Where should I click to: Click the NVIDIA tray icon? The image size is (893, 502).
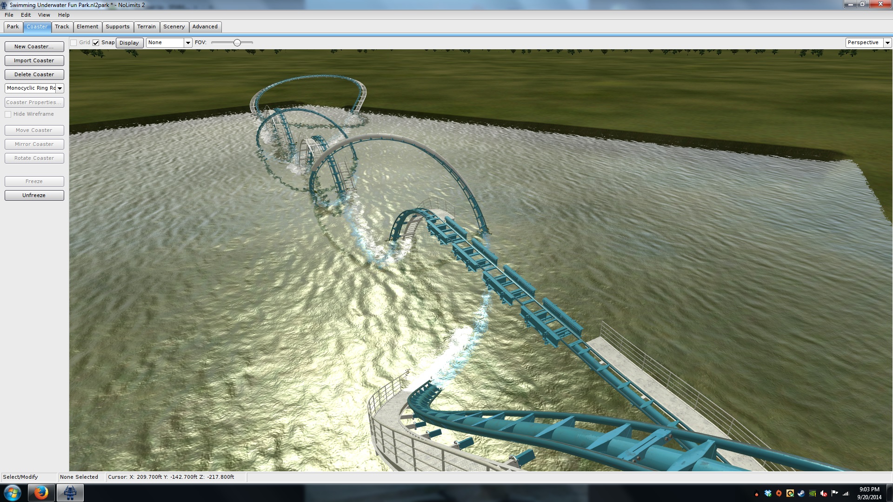point(813,494)
